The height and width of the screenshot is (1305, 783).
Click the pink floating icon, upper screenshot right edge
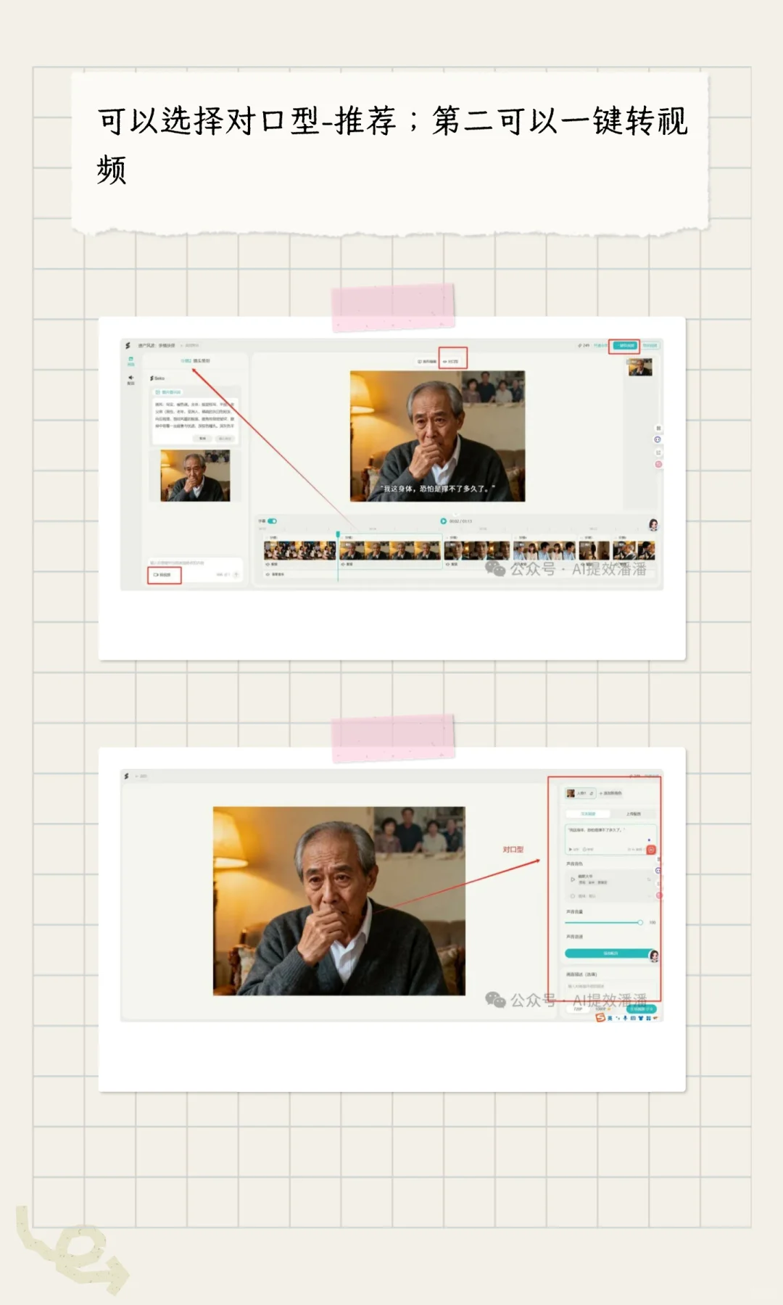click(658, 464)
